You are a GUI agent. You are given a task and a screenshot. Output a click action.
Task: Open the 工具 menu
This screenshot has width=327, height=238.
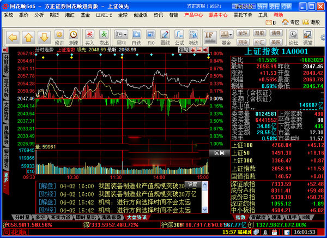click(x=263, y=15)
